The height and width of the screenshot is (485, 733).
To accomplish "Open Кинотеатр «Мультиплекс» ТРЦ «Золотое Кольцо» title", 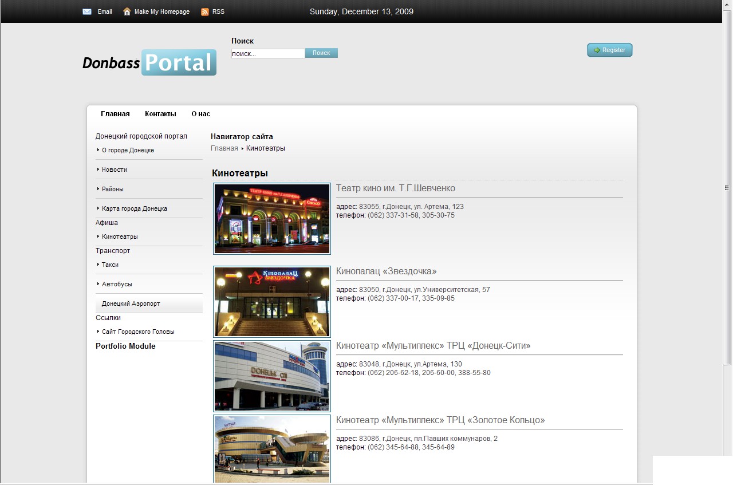I will [440, 420].
